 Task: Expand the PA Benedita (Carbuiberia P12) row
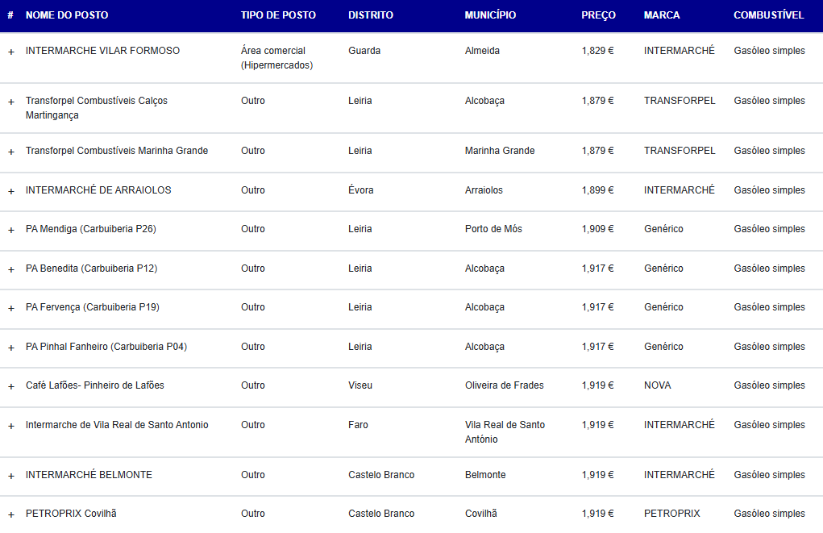pos(11,269)
